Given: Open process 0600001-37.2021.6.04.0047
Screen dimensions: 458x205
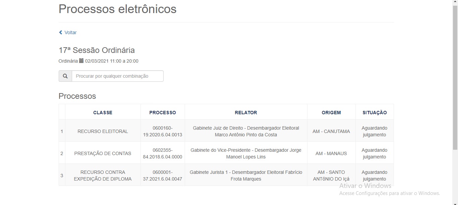Looking at the screenshot, I should [163, 176].
